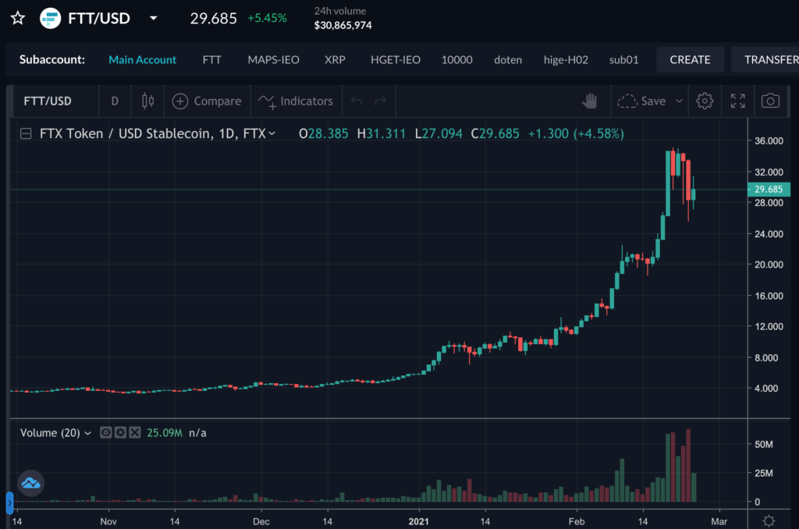Viewport: 799px width, 529px height.
Task: Enter fullscreen chart mode
Action: click(x=738, y=101)
